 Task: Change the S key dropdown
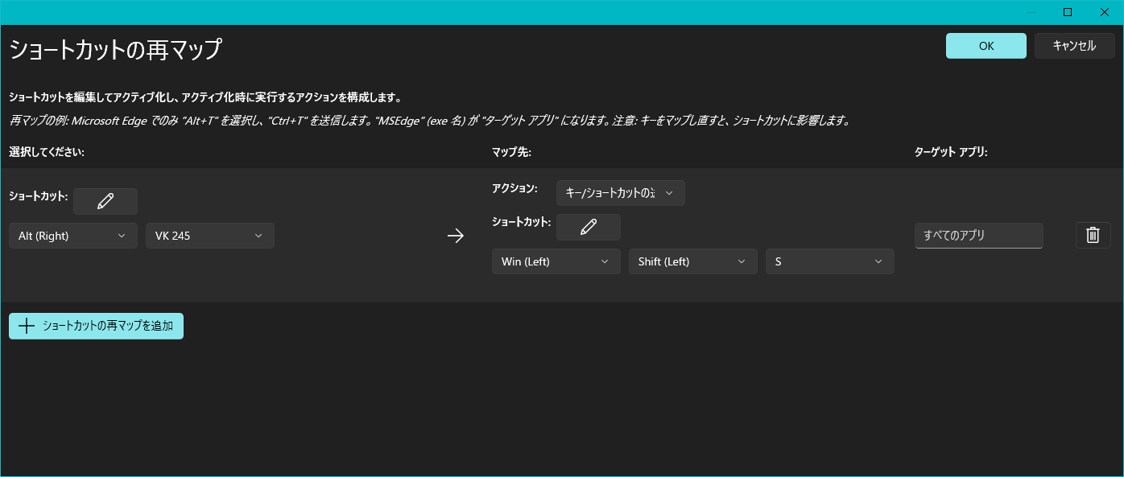click(829, 261)
